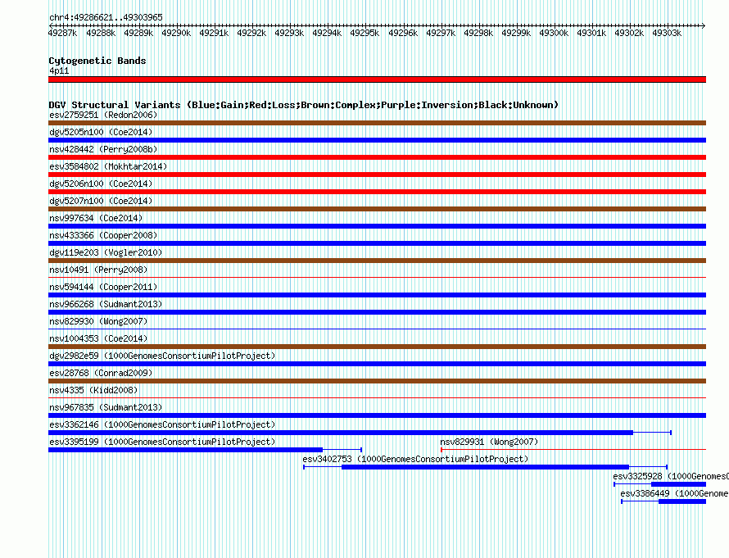Click the nsv967835 (Sudmant2013) label
This screenshot has height=558, width=729.
click(x=106, y=407)
